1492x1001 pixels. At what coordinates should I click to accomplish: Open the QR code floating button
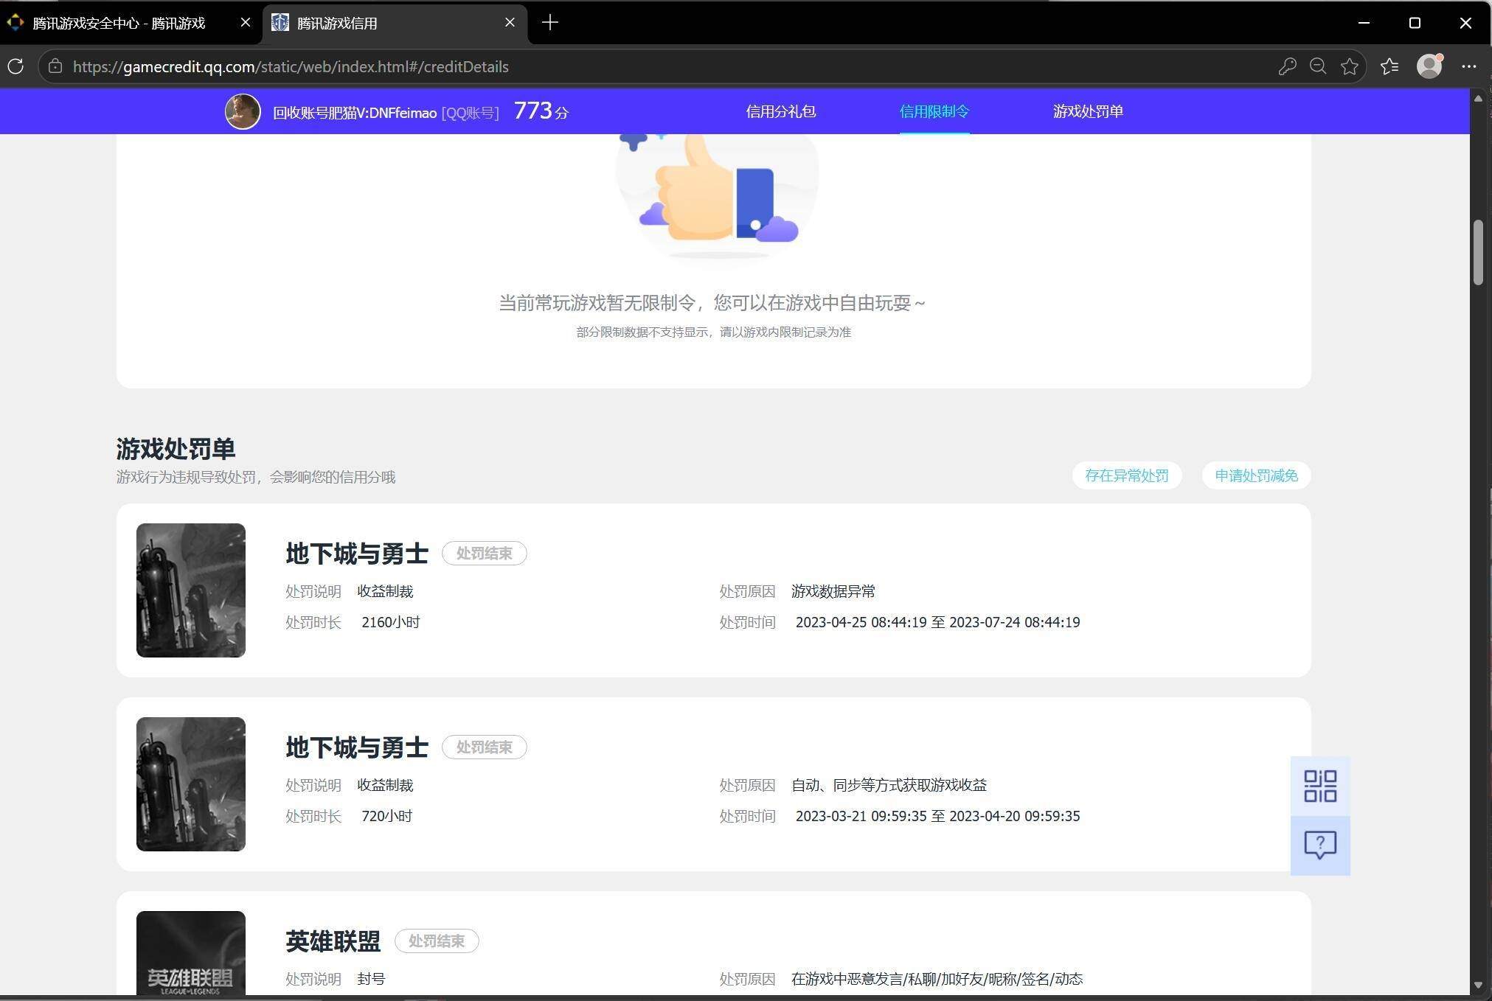pos(1320,786)
